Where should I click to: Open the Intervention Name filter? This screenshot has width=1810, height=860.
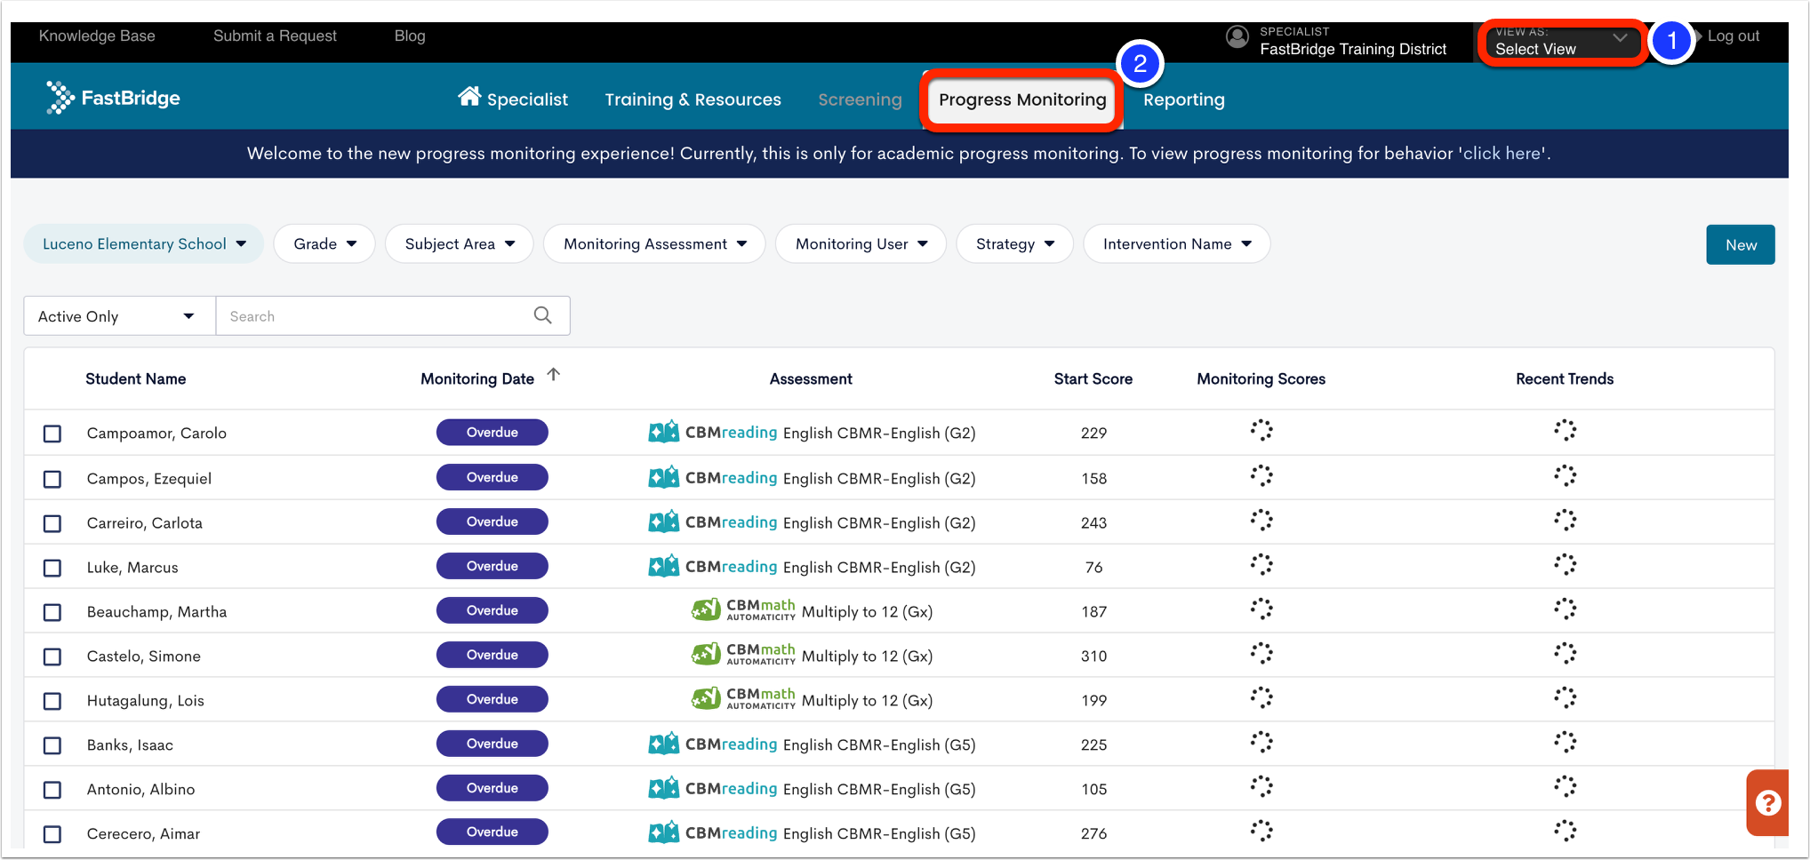coord(1177,243)
